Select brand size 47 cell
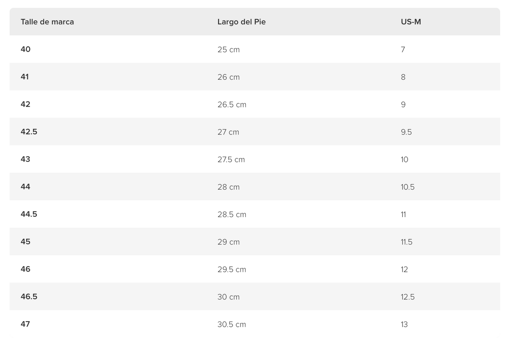518x338 pixels. tap(25, 324)
